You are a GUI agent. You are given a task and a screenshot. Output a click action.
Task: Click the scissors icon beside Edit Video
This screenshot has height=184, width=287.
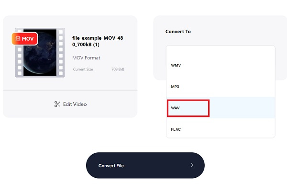57,104
